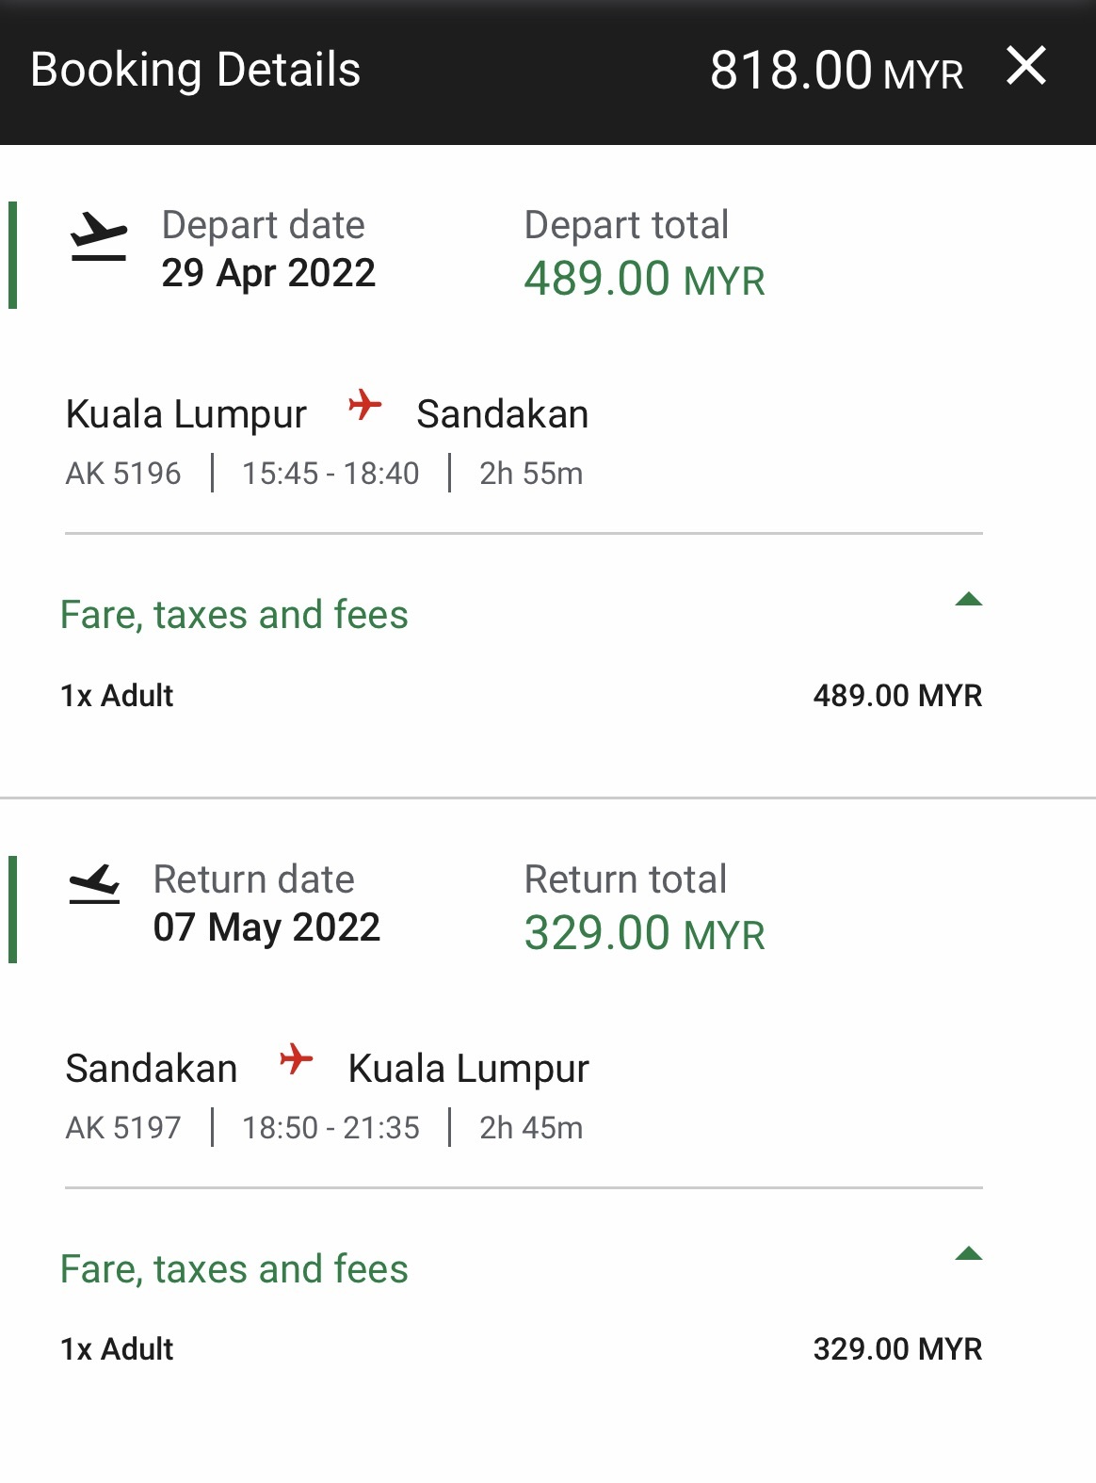Image resolution: width=1096 pixels, height=1483 pixels.
Task: Select the Return total 329.00 MYR amount
Action: 644,934
